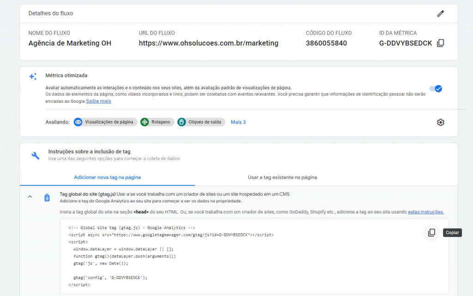Click the window.dataLayer code line

click(x=123, y=249)
